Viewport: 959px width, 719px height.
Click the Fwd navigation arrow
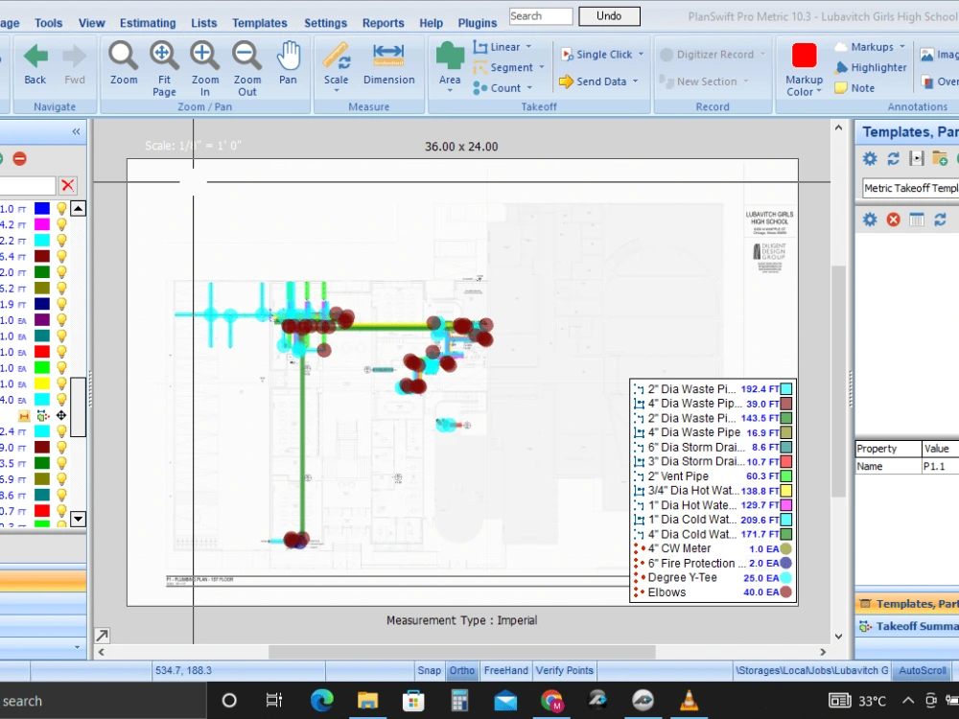[75, 57]
